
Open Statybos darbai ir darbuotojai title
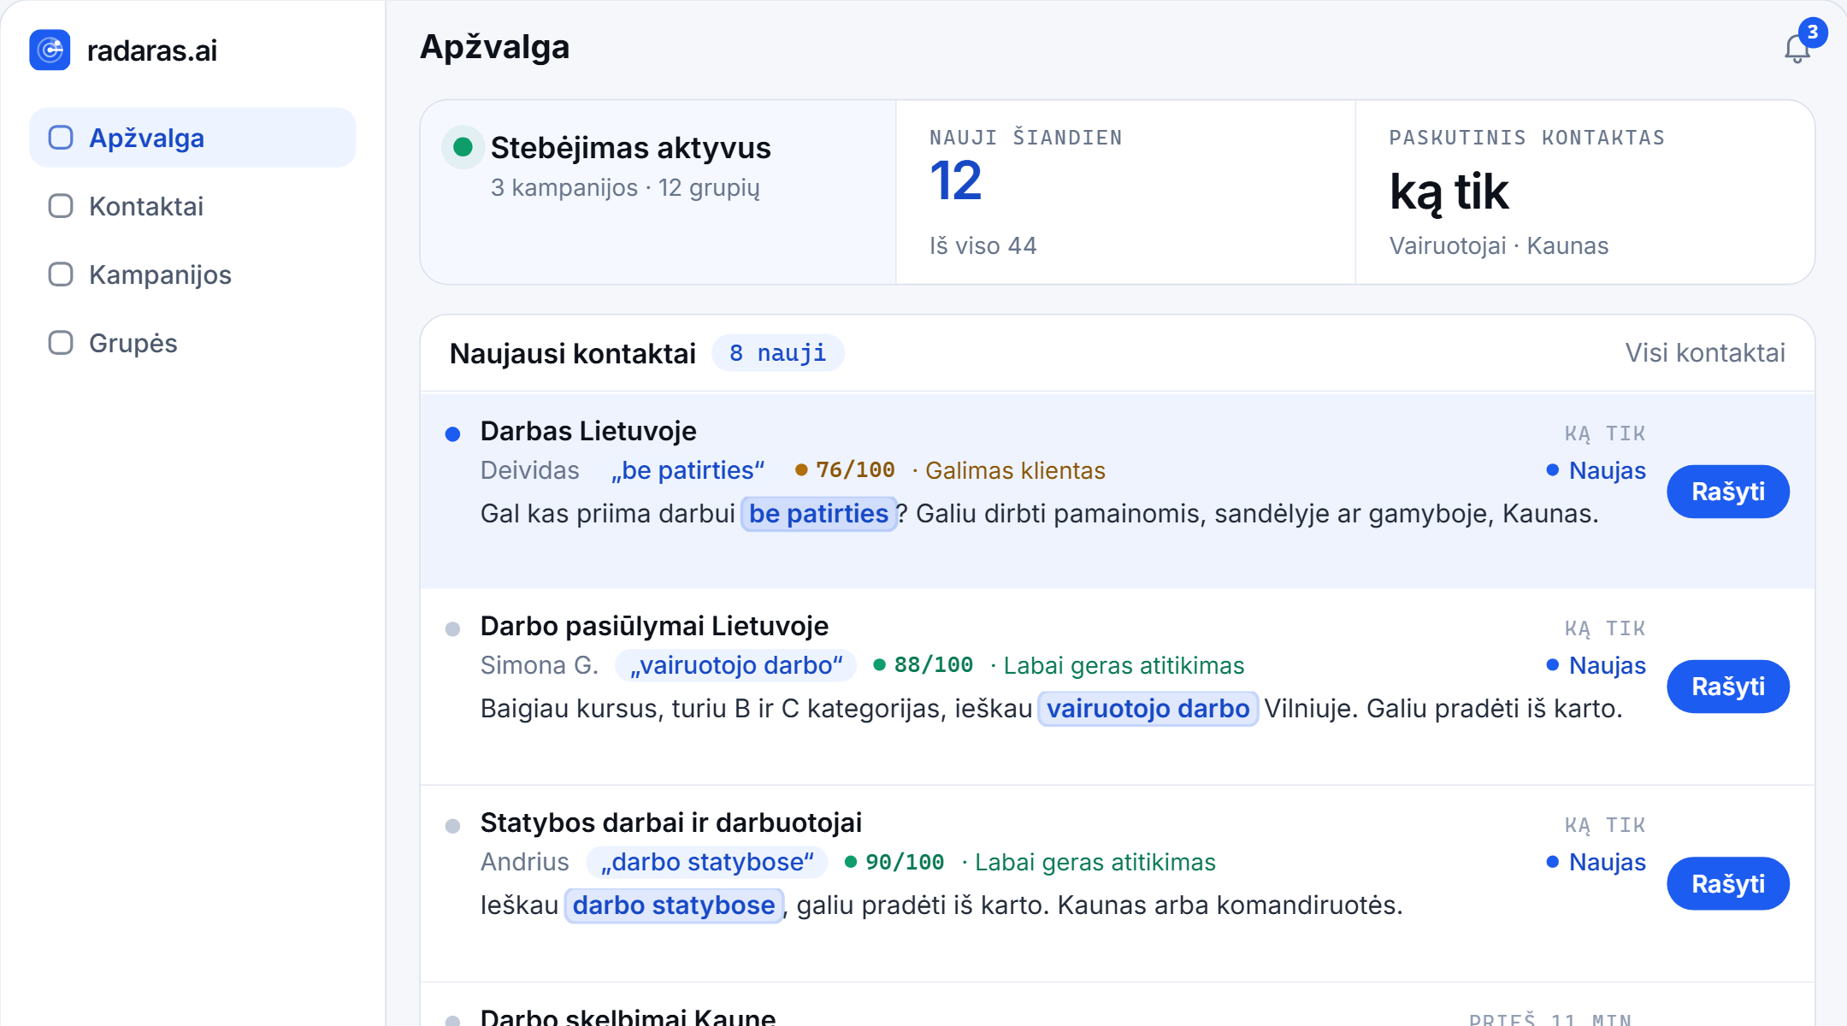click(x=671, y=823)
